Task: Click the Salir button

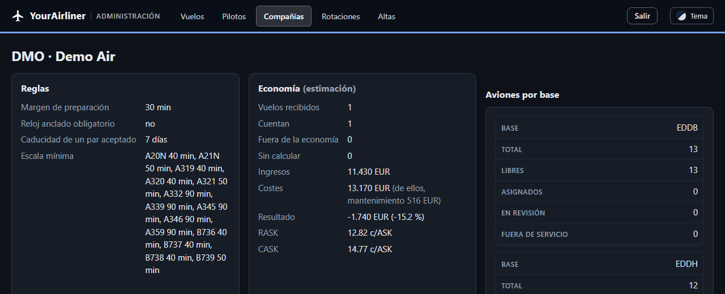Action: 642,16
